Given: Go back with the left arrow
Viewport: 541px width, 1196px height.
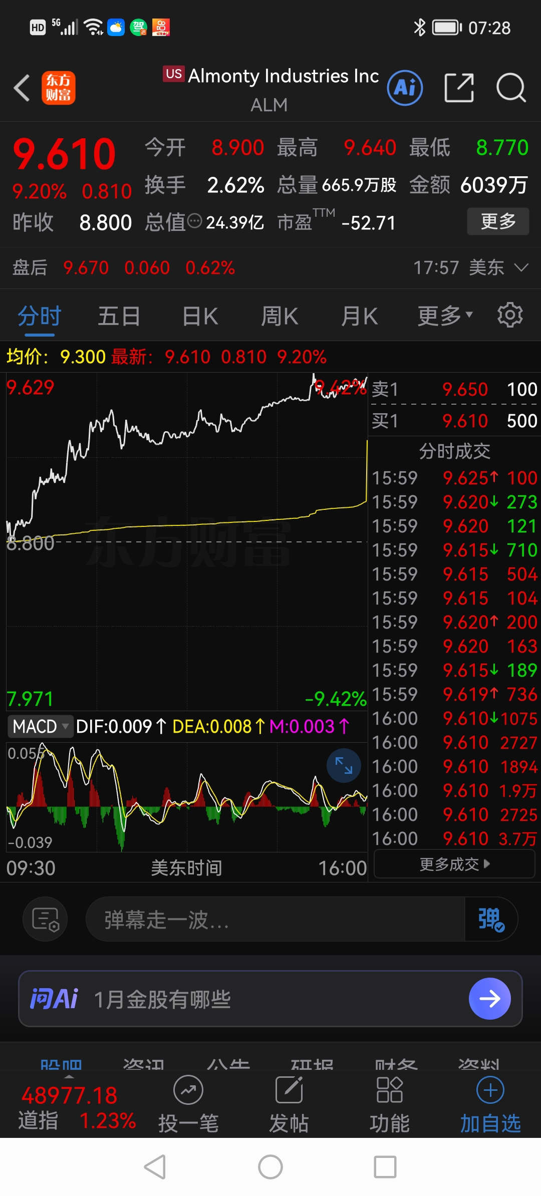Looking at the screenshot, I should (x=22, y=88).
